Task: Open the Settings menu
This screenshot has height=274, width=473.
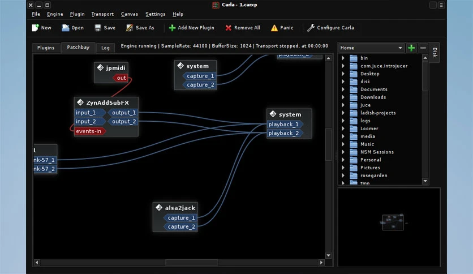Action: point(156,14)
